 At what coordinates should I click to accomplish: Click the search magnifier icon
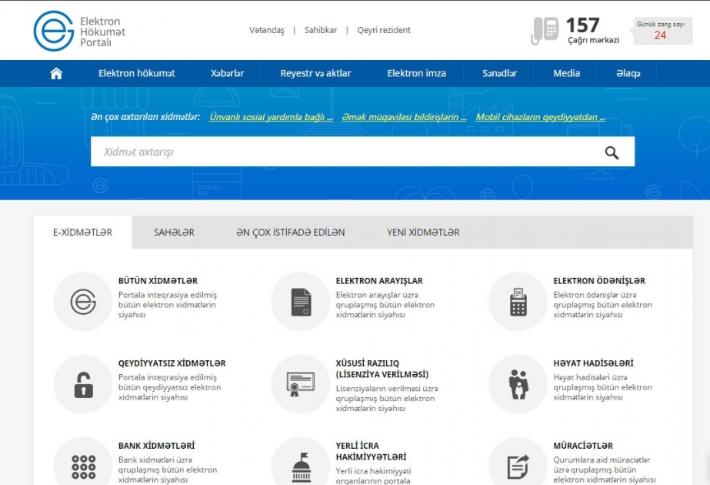coord(612,152)
